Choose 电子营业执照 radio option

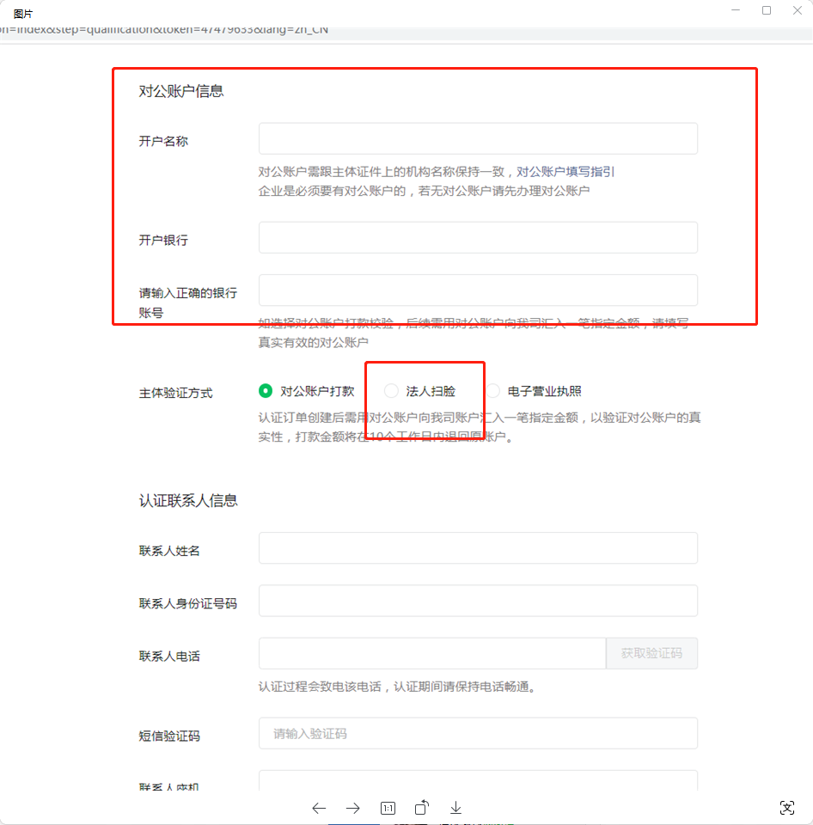(x=493, y=391)
